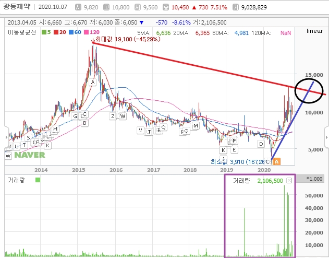Click the high price (고) icon in header
Viewport: 329px width, 258px height.
tap(106, 7)
